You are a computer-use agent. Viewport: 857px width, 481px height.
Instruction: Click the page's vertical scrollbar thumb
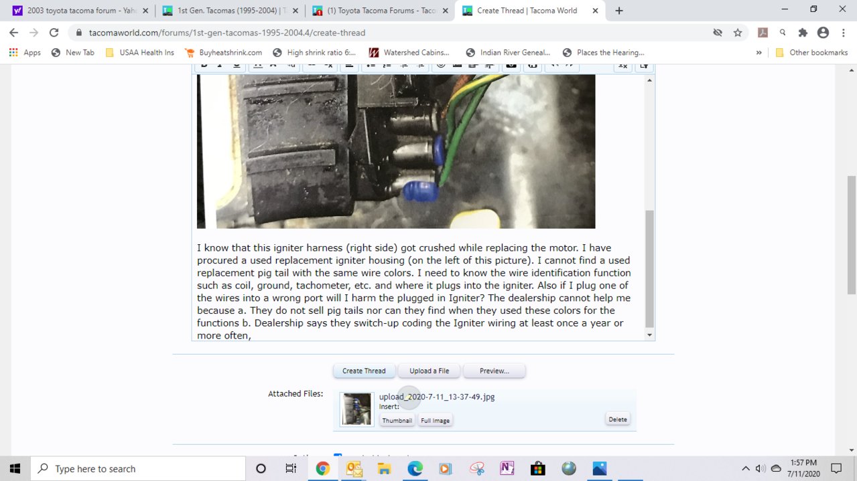click(851, 235)
